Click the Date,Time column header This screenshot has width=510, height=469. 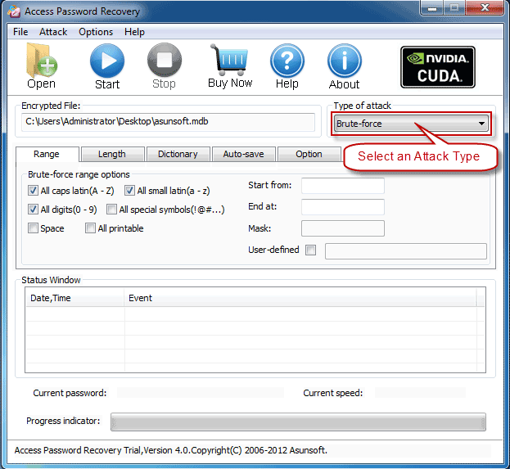pyautogui.click(x=74, y=298)
